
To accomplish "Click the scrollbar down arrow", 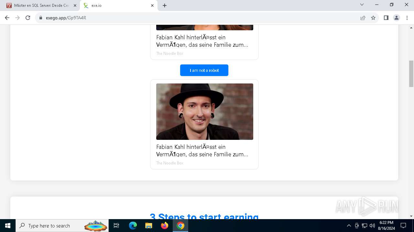I will (x=411, y=216).
